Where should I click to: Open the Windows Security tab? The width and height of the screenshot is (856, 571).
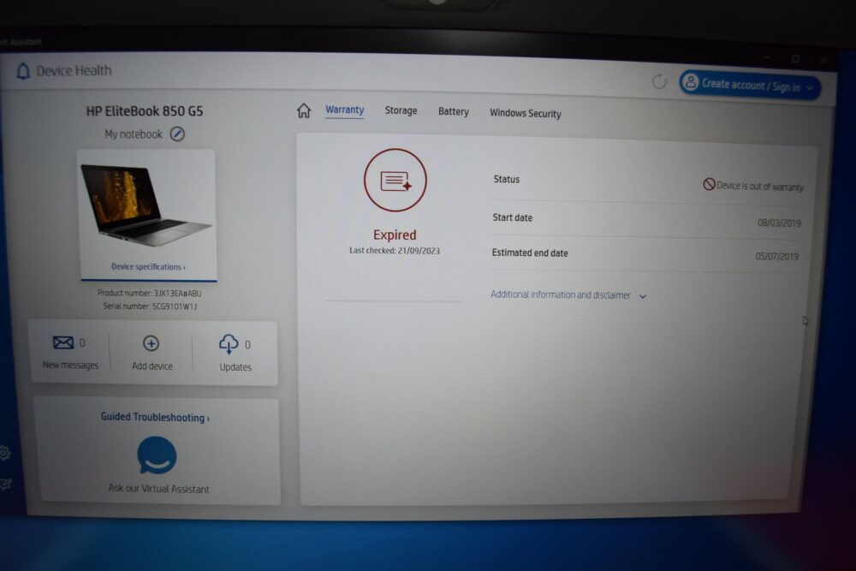tap(526, 113)
